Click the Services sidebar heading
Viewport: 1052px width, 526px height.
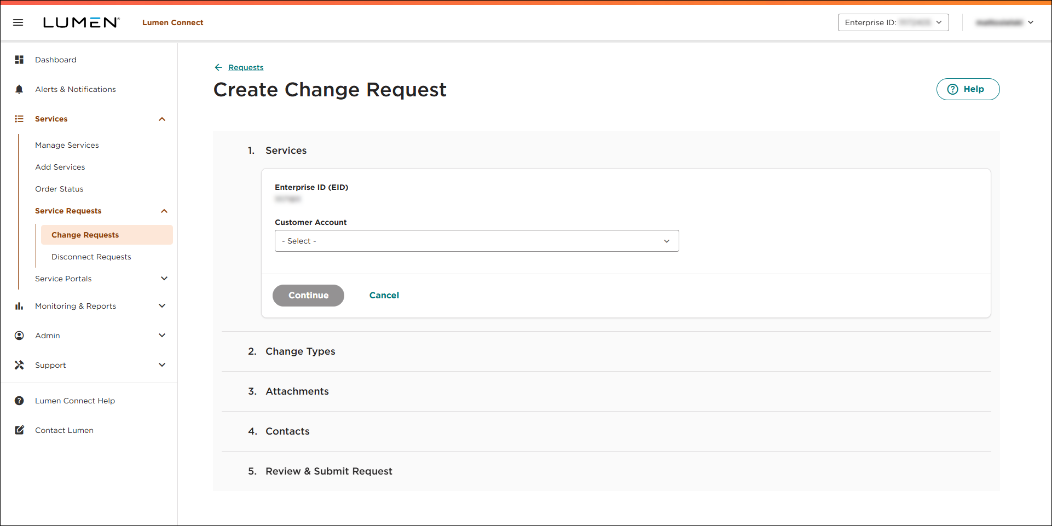tap(51, 119)
